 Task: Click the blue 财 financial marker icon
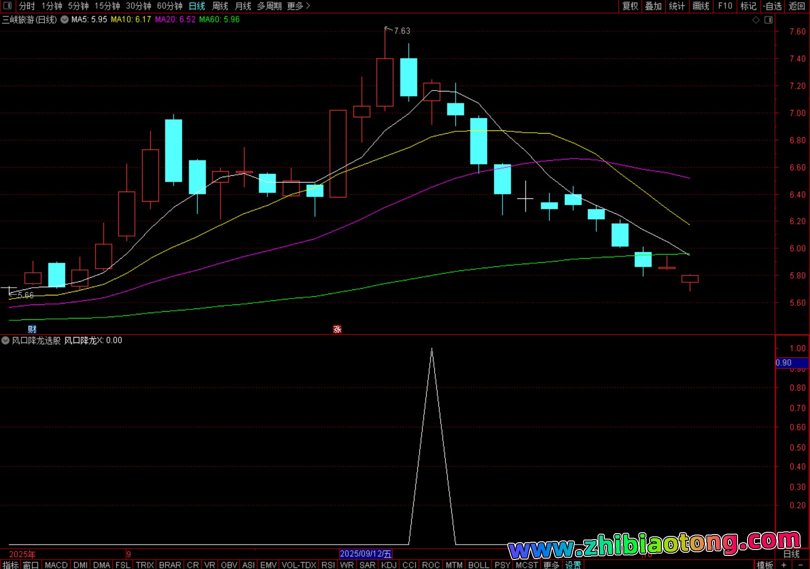[x=32, y=329]
